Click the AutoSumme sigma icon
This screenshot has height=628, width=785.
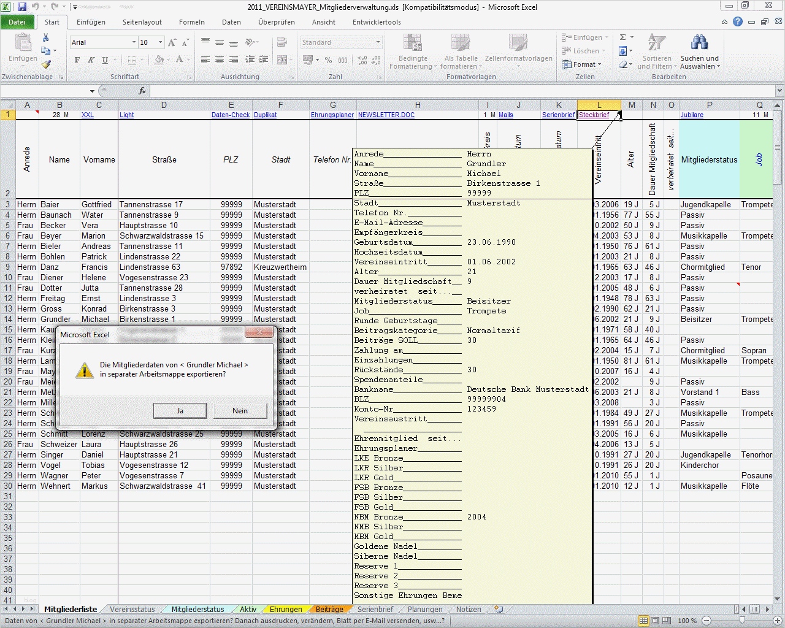click(622, 37)
